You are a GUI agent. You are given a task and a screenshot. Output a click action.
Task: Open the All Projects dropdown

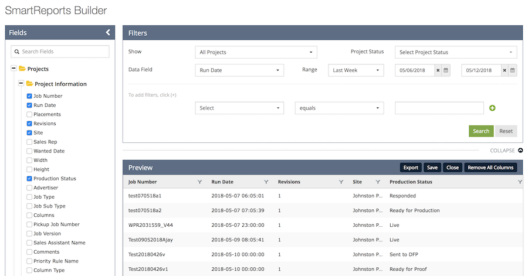[x=256, y=52]
